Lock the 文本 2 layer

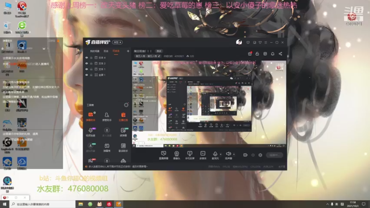91,63
